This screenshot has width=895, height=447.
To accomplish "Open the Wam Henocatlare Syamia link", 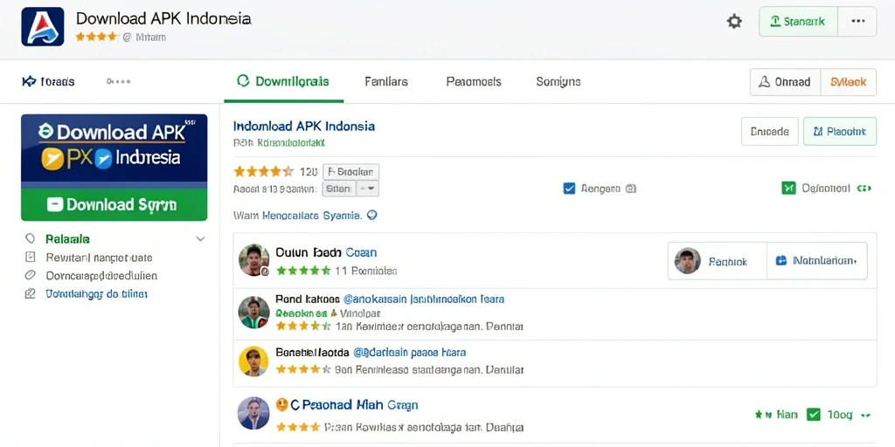I will pyautogui.click(x=297, y=216).
